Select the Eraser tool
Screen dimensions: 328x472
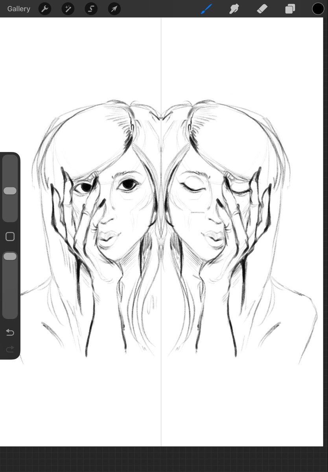pos(262,9)
